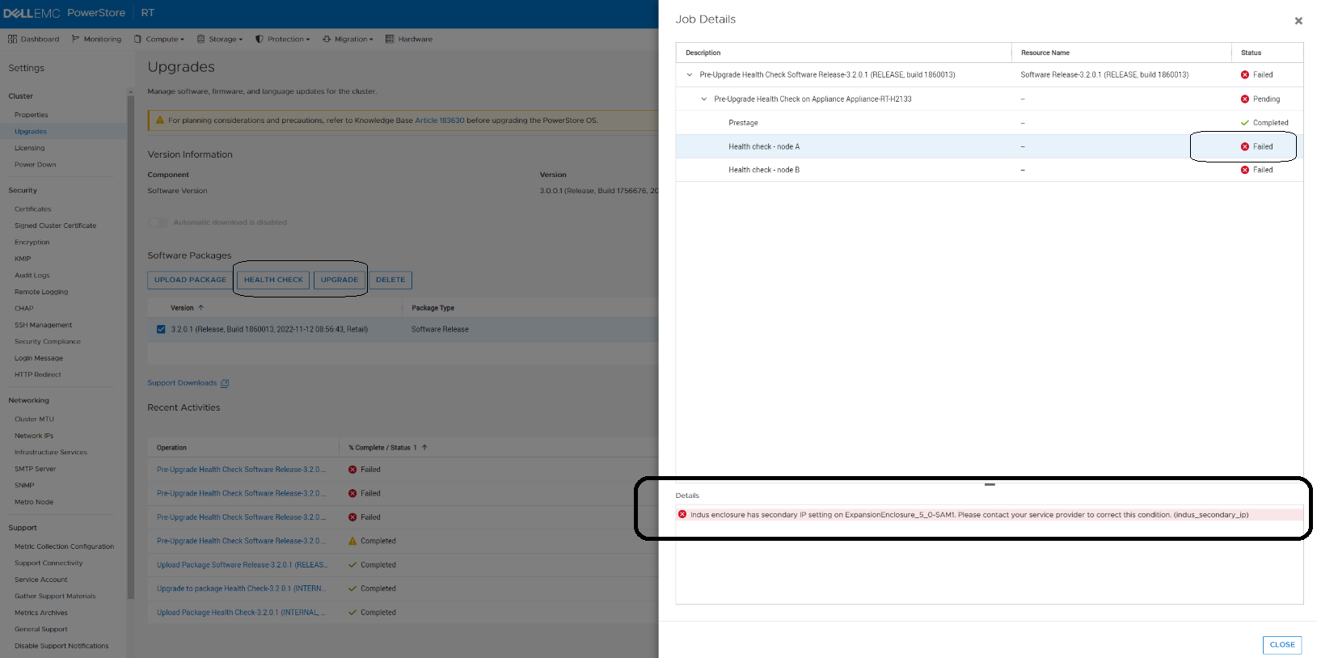
Task: Click the Migration icon
Action: (x=327, y=39)
